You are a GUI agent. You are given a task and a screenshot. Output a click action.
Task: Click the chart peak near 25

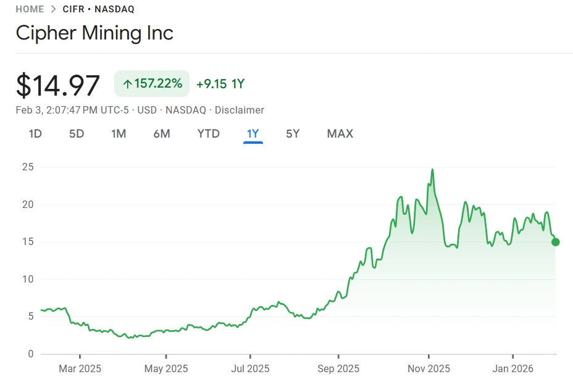(x=432, y=169)
